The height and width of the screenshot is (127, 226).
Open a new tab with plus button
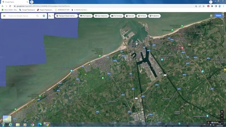click(32, 2)
